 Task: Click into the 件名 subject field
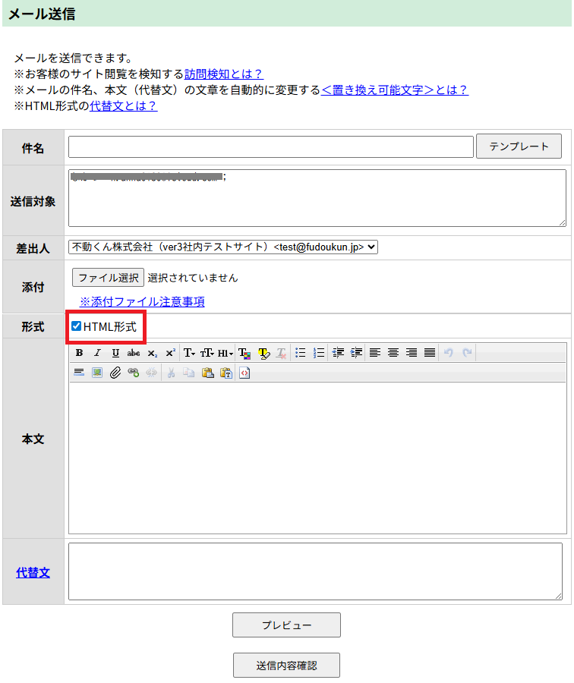point(270,147)
